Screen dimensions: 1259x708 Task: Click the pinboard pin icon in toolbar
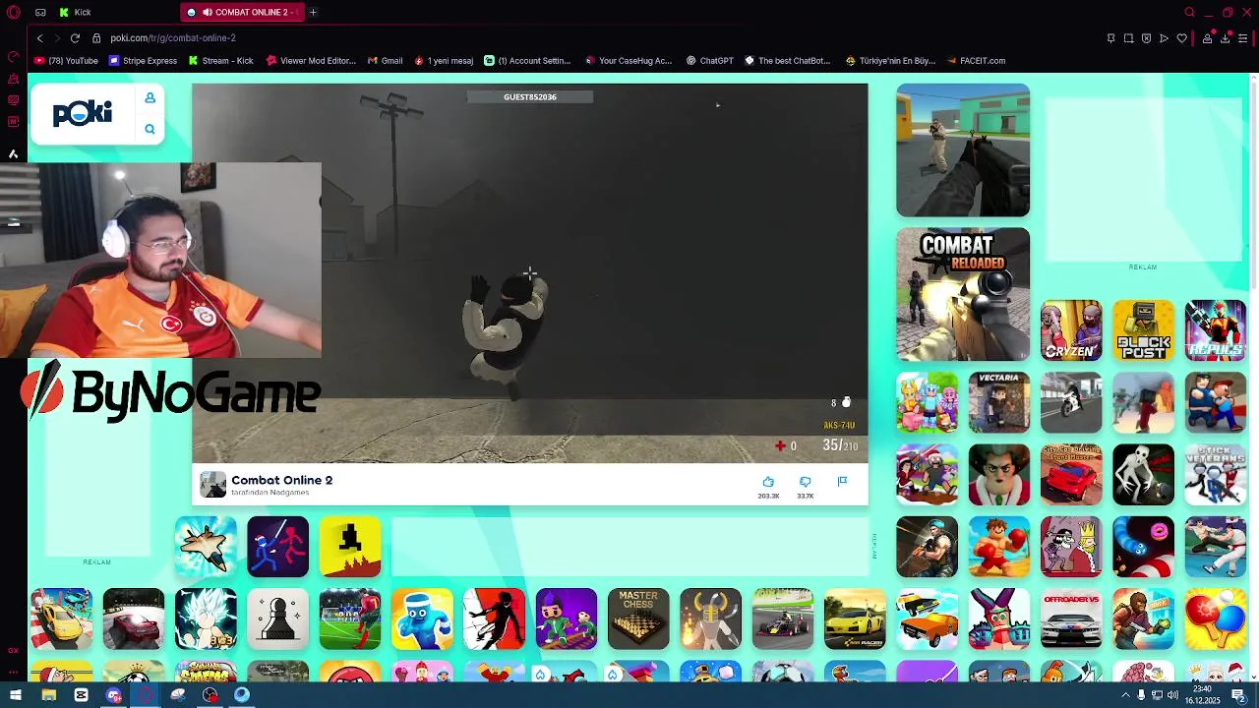tap(1110, 38)
